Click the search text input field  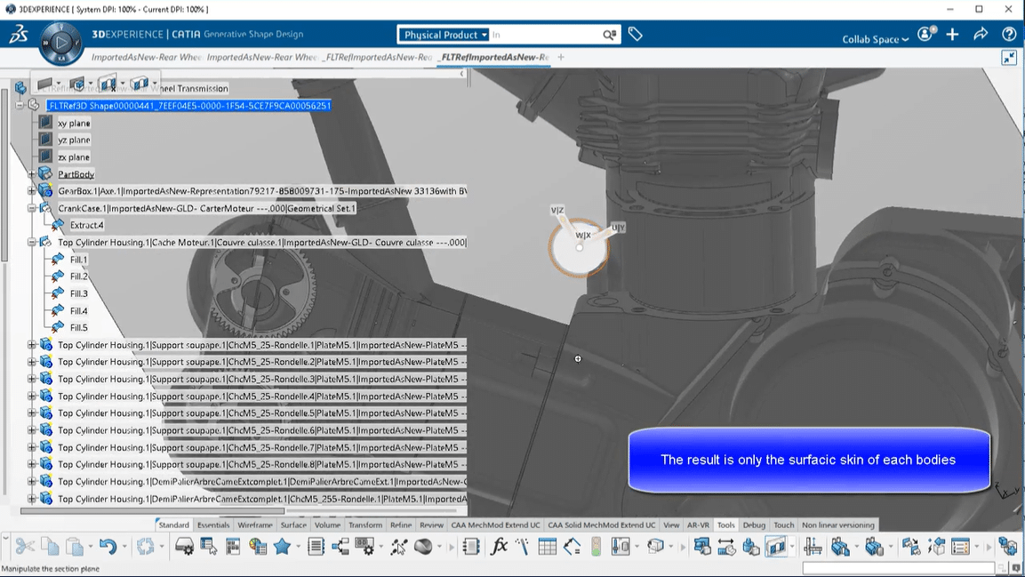(x=545, y=35)
